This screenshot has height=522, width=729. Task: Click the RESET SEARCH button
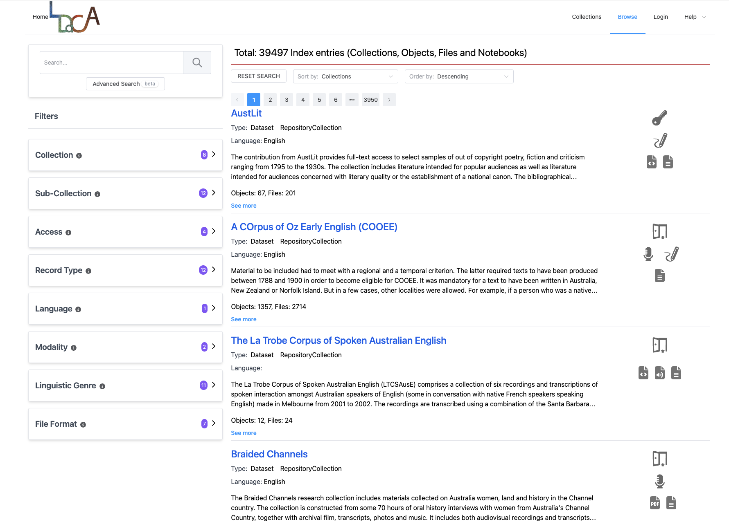pyautogui.click(x=258, y=76)
